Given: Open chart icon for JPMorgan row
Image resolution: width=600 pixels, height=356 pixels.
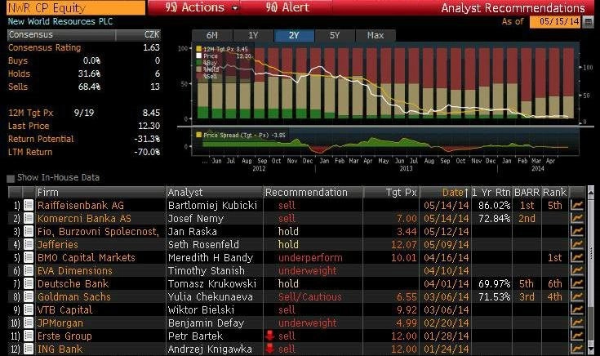Looking at the screenshot, I should (577, 323).
